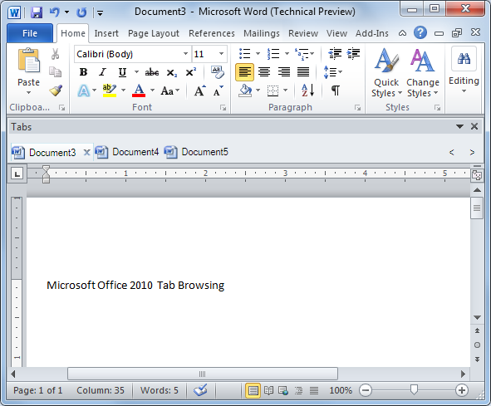Click the yellow text highlight color button

click(x=110, y=90)
